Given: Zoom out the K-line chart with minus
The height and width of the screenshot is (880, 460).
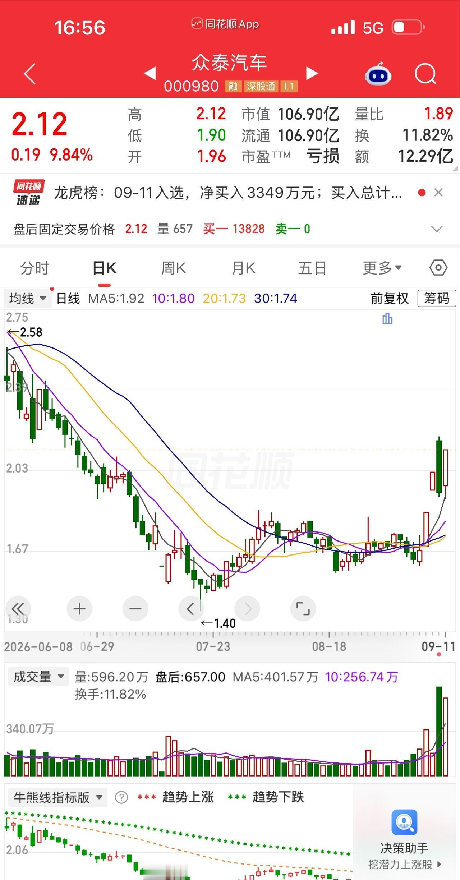Looking at the screenshot, I should tap(135, 609).
